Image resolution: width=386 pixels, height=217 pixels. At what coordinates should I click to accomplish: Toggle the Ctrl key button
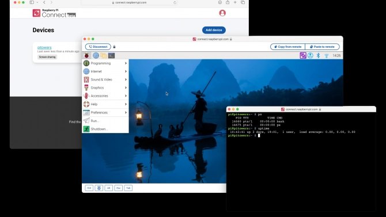89,188
